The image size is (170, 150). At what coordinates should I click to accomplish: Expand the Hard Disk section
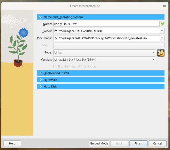[x=101, y=87]
